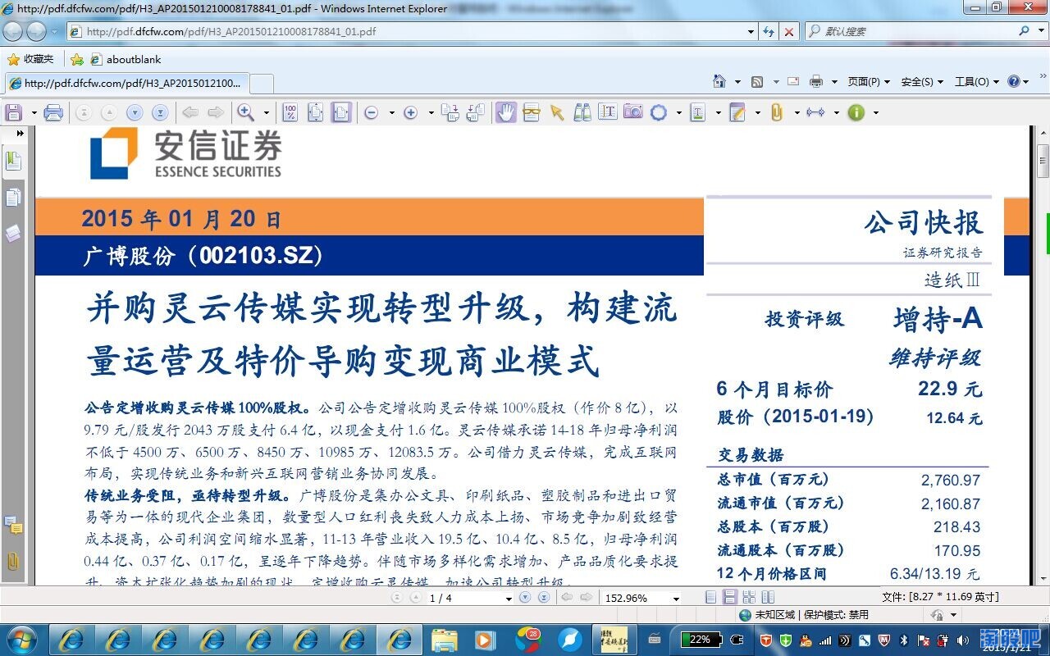
Task: Open the 工具(O) menu
Action: click(x=976, y=81)
